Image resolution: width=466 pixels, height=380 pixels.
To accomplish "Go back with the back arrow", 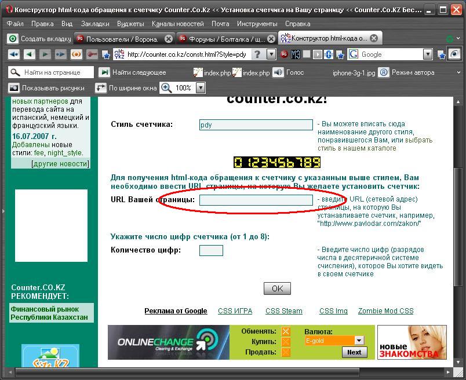I will (29, 54).
